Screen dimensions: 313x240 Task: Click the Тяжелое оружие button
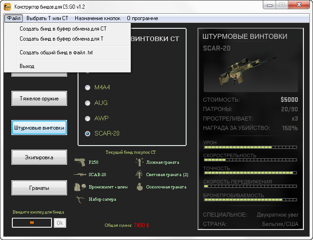pyautogui.click(x=39, y=99)
